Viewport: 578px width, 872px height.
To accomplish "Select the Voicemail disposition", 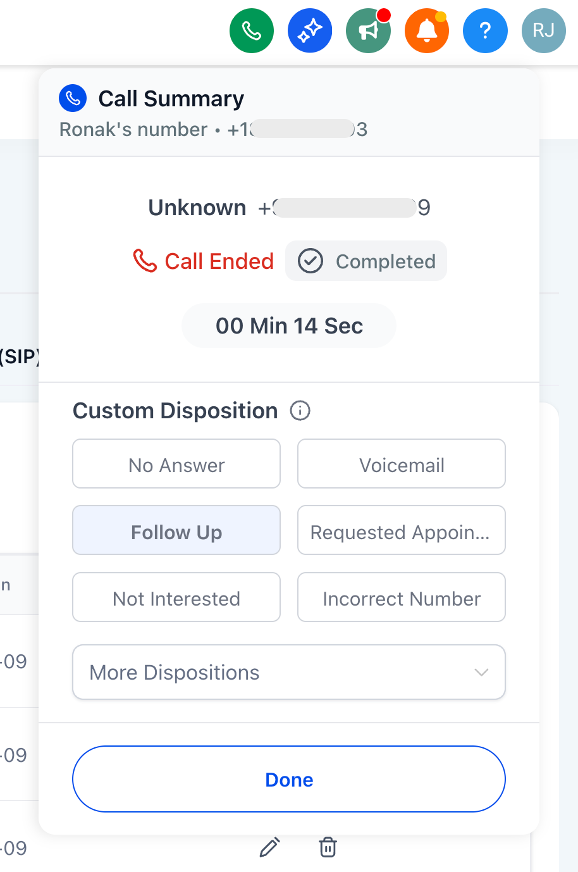I will click(402, 464).
